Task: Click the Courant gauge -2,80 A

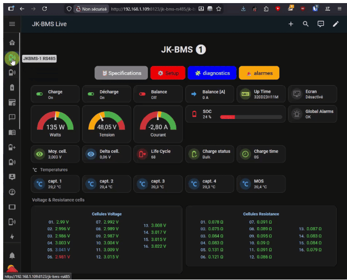Action: [158, 124]
